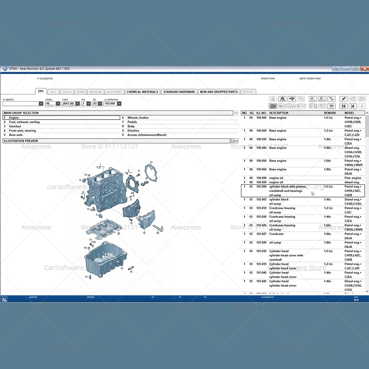
Task: Click the AUTOPART tab button
Action: [114, 92]
